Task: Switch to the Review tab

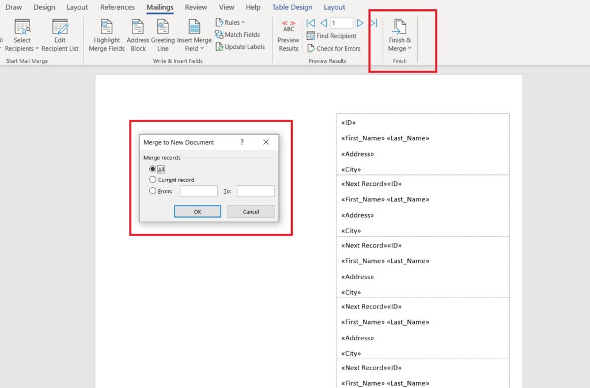Action: tap(195, 7)
